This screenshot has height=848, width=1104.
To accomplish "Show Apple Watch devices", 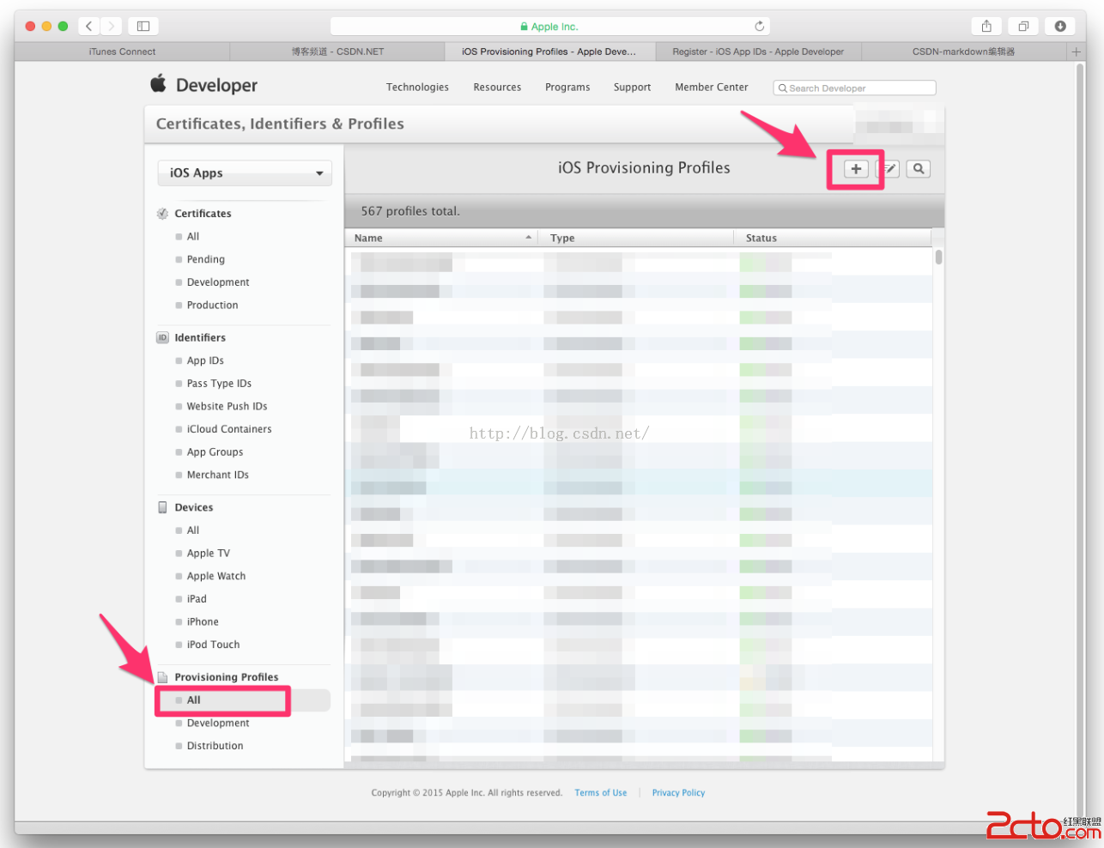I will click(x=216, y=577).
